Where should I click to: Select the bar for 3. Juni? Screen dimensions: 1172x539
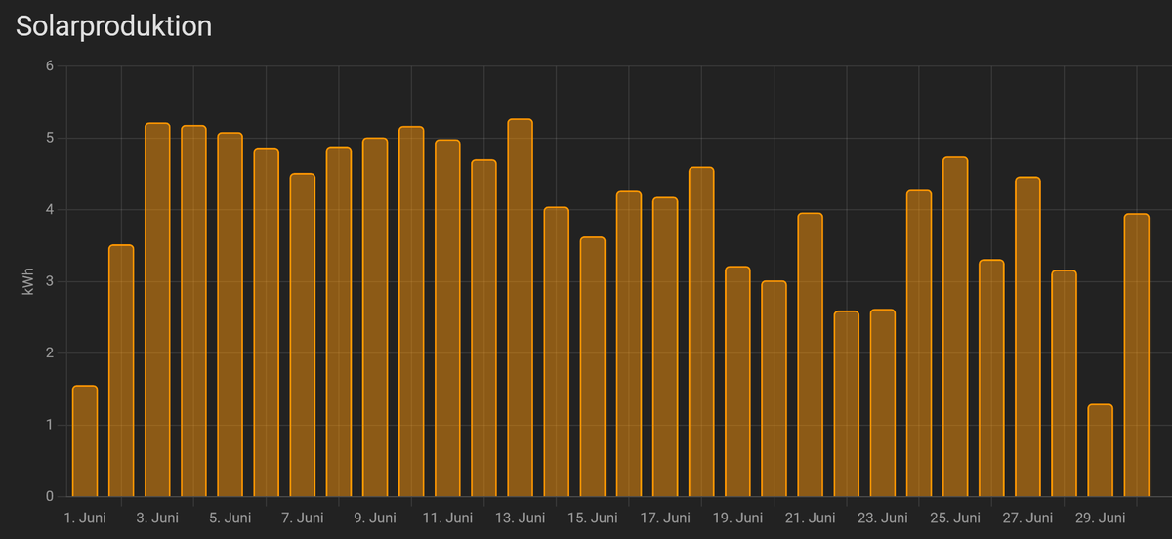(157, 311)
